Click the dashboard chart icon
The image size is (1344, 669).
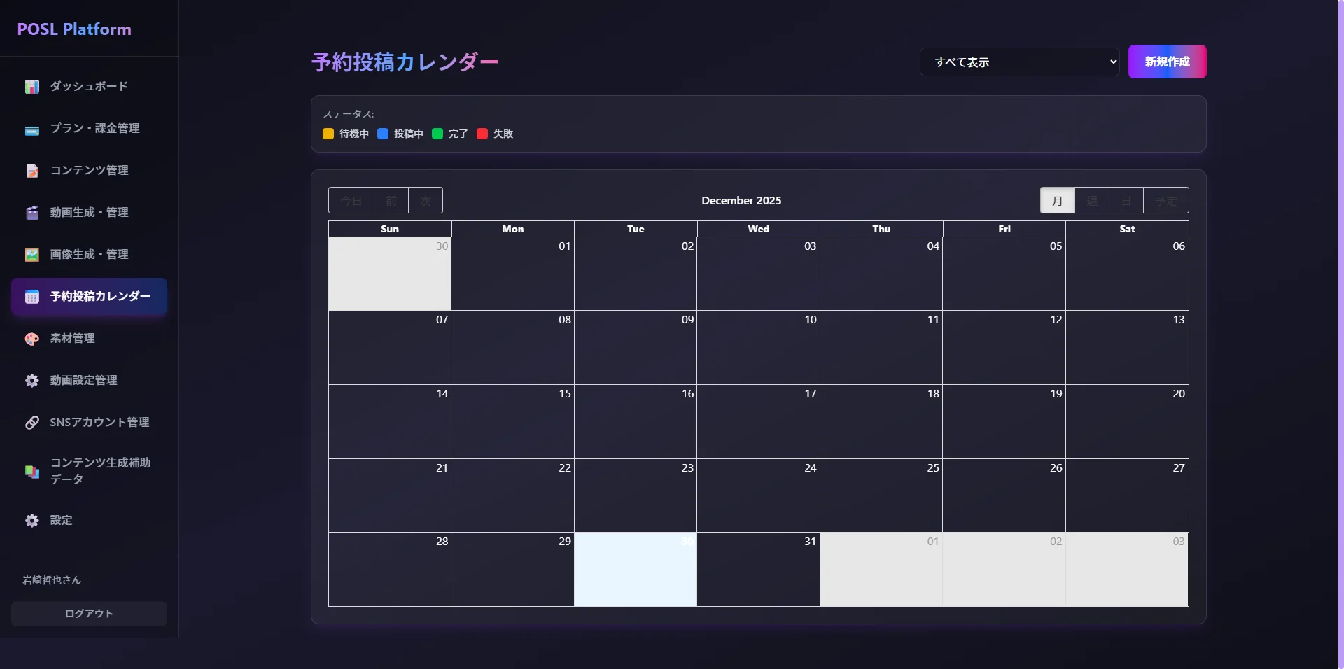[32, 87]
